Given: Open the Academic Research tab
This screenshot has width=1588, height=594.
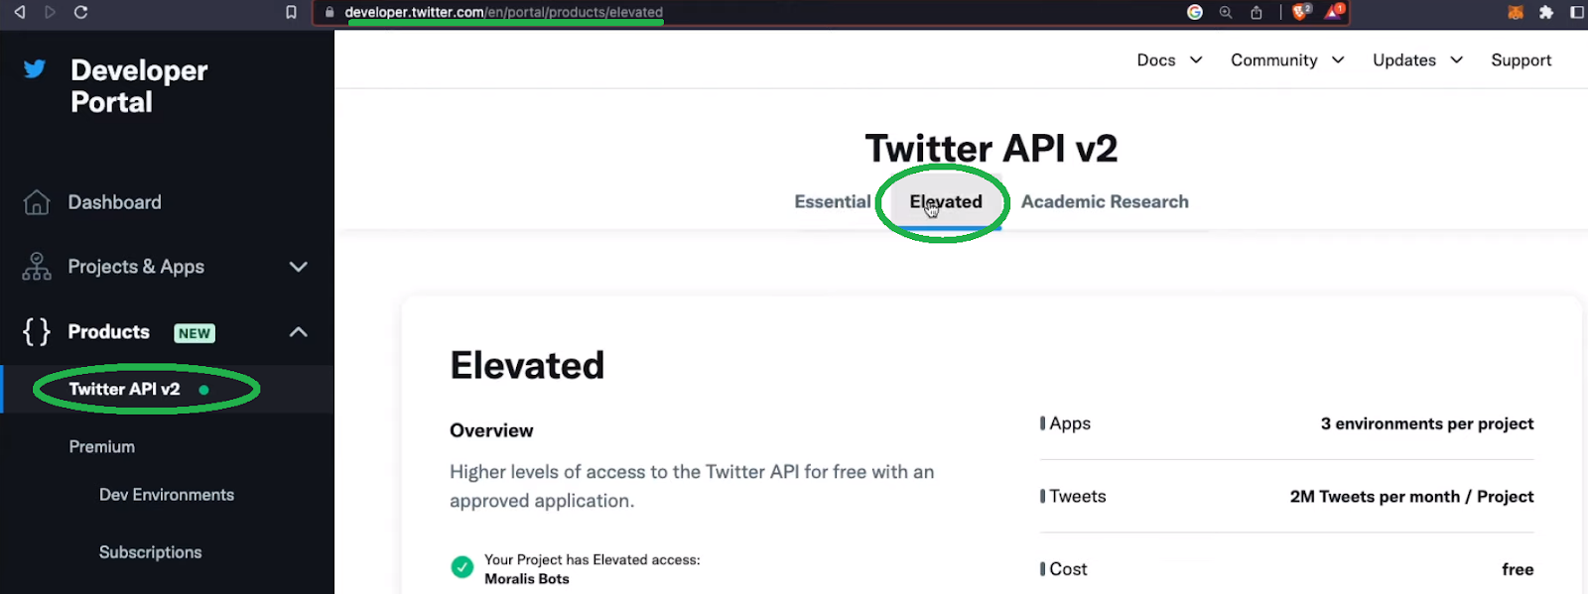Looking at the screenshot, I should click(1105, 201).
